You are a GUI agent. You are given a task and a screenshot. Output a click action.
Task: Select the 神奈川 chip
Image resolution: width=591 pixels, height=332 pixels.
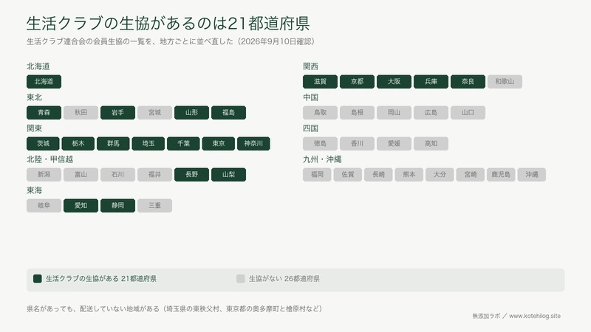[x=253, y=143]
